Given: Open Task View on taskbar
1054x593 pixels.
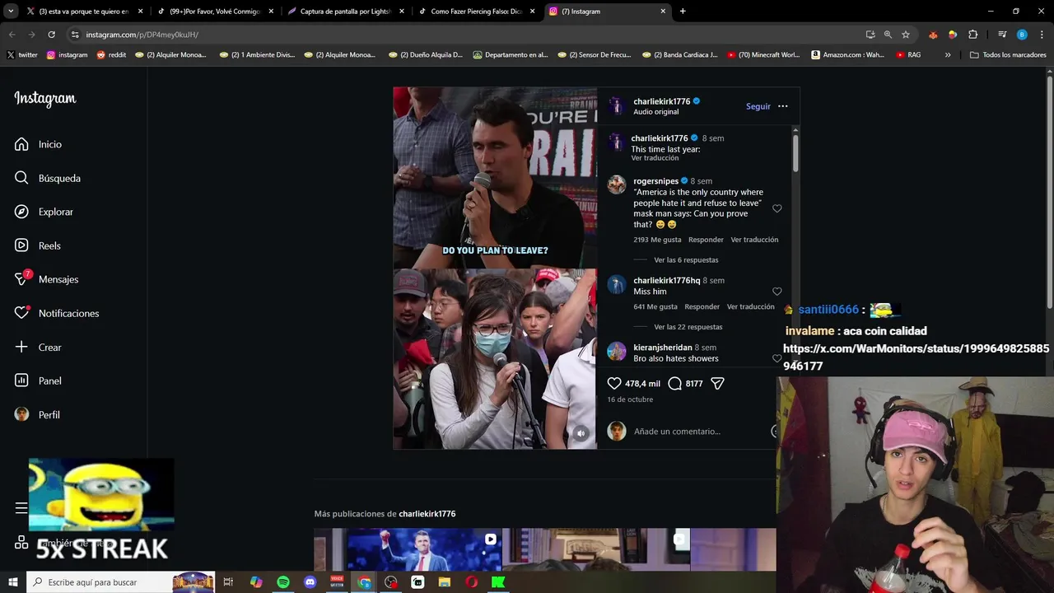Looking at the screenshot, I should (x=228, y=582).
